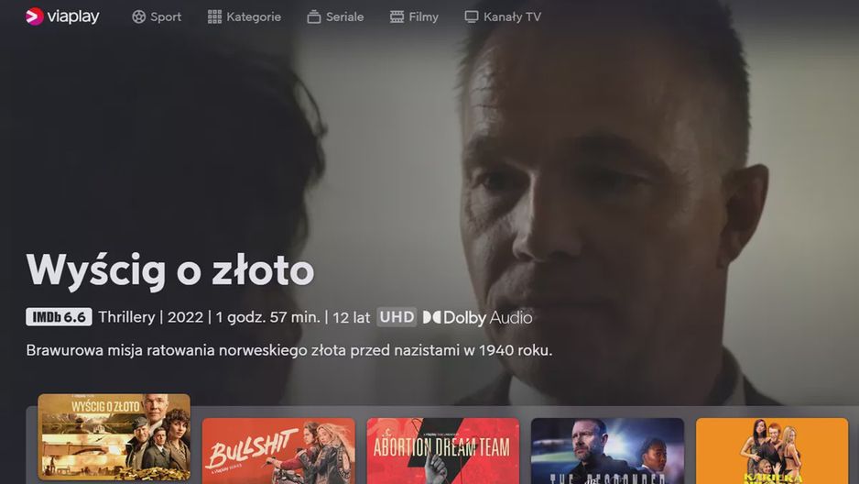Click the Filmy clapperboard icon
This screenshot has height=484, width=859.
[x=397, y=17]
